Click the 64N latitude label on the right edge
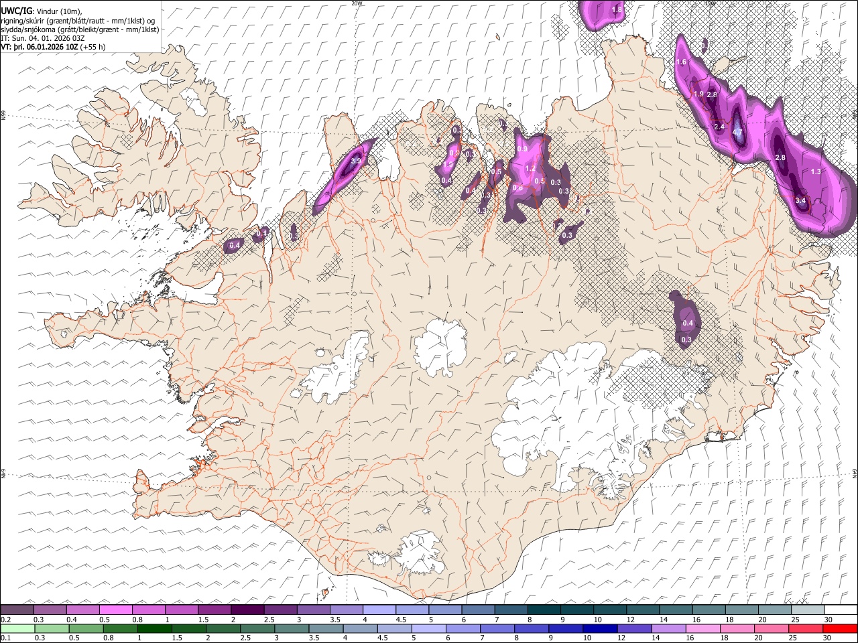858x643 pixels. click(x=855, y=473)
